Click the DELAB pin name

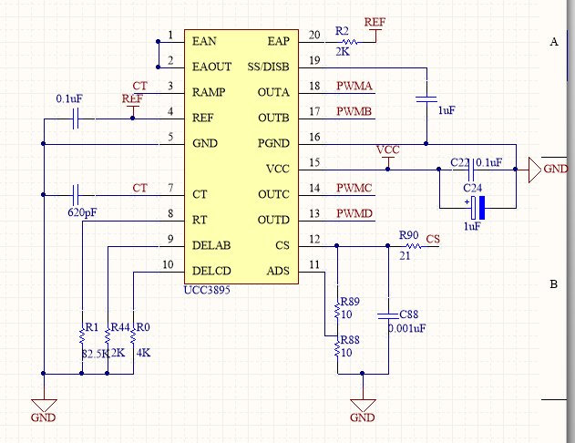[211, 245]
